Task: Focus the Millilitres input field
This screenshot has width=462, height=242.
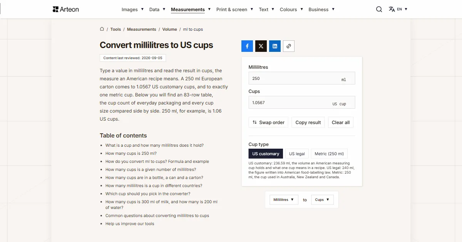Action: tap(302, 78)
